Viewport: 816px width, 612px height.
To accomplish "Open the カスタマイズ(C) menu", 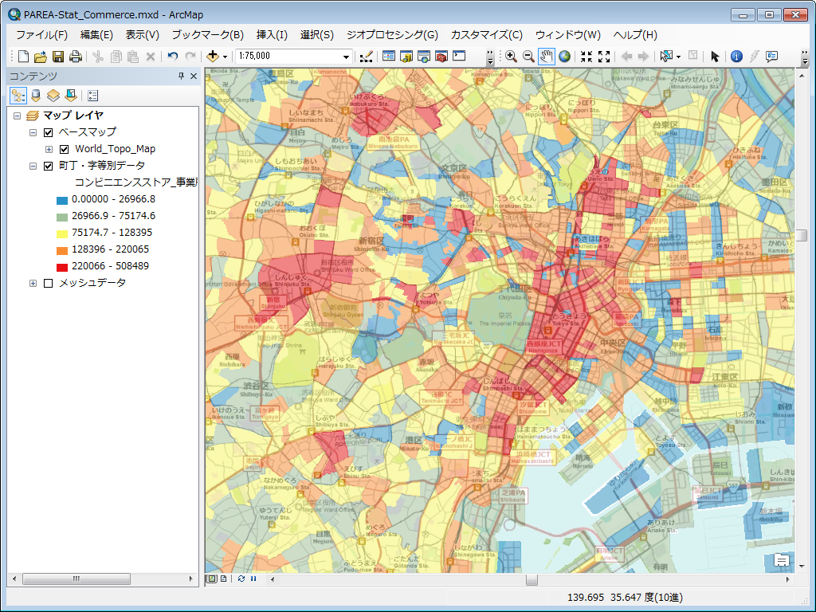I will [x=487, y=35].
